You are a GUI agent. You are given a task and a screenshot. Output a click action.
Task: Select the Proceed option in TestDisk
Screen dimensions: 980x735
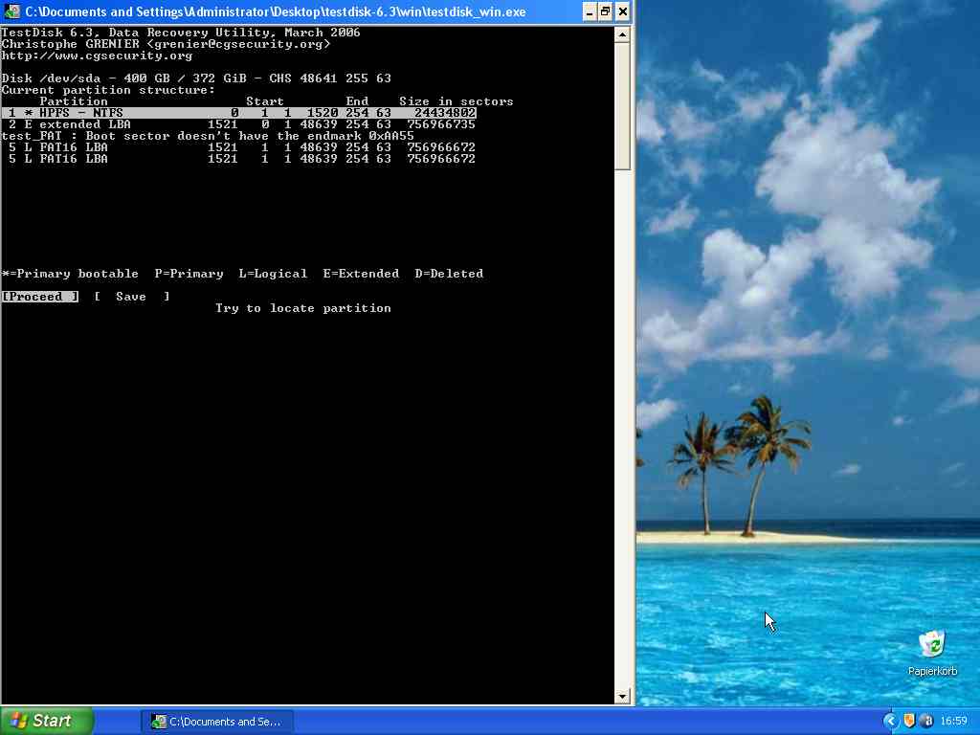[40, 297]
